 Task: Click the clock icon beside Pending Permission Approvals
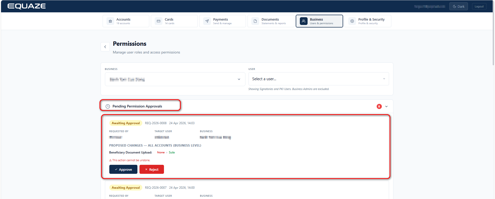coord(108,106)
